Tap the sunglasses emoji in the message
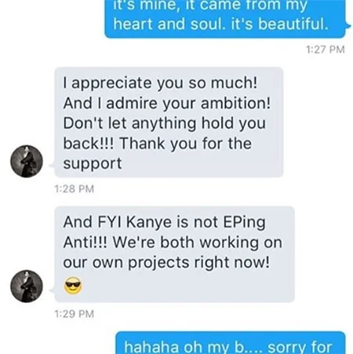Screen dimensions: 353x354 [x=73, y=286]
